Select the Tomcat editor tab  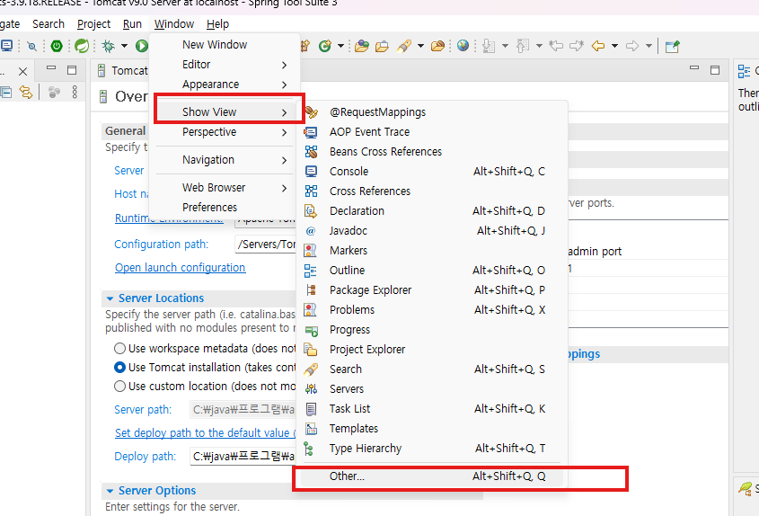[124, 71]
